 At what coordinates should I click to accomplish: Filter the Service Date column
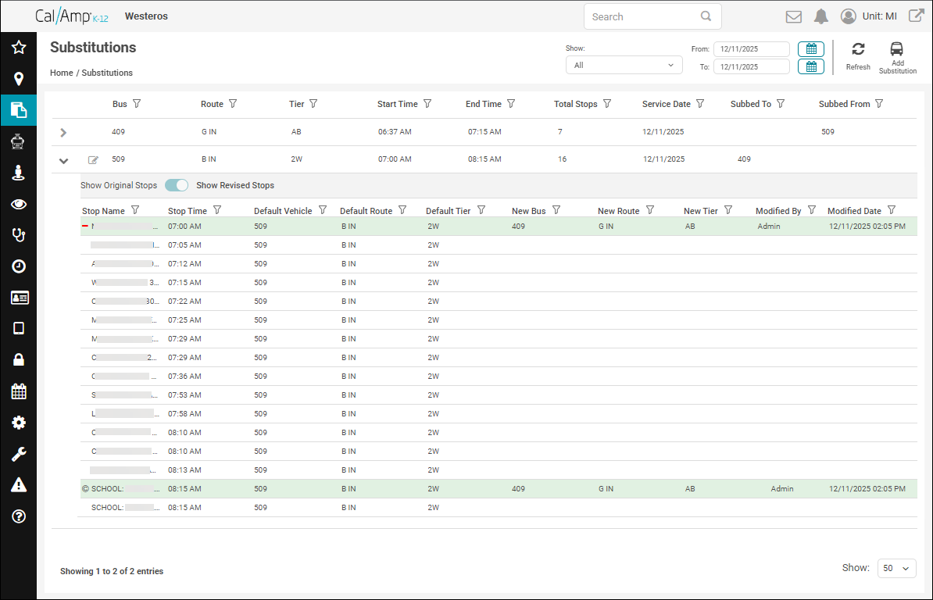point(700,103)
